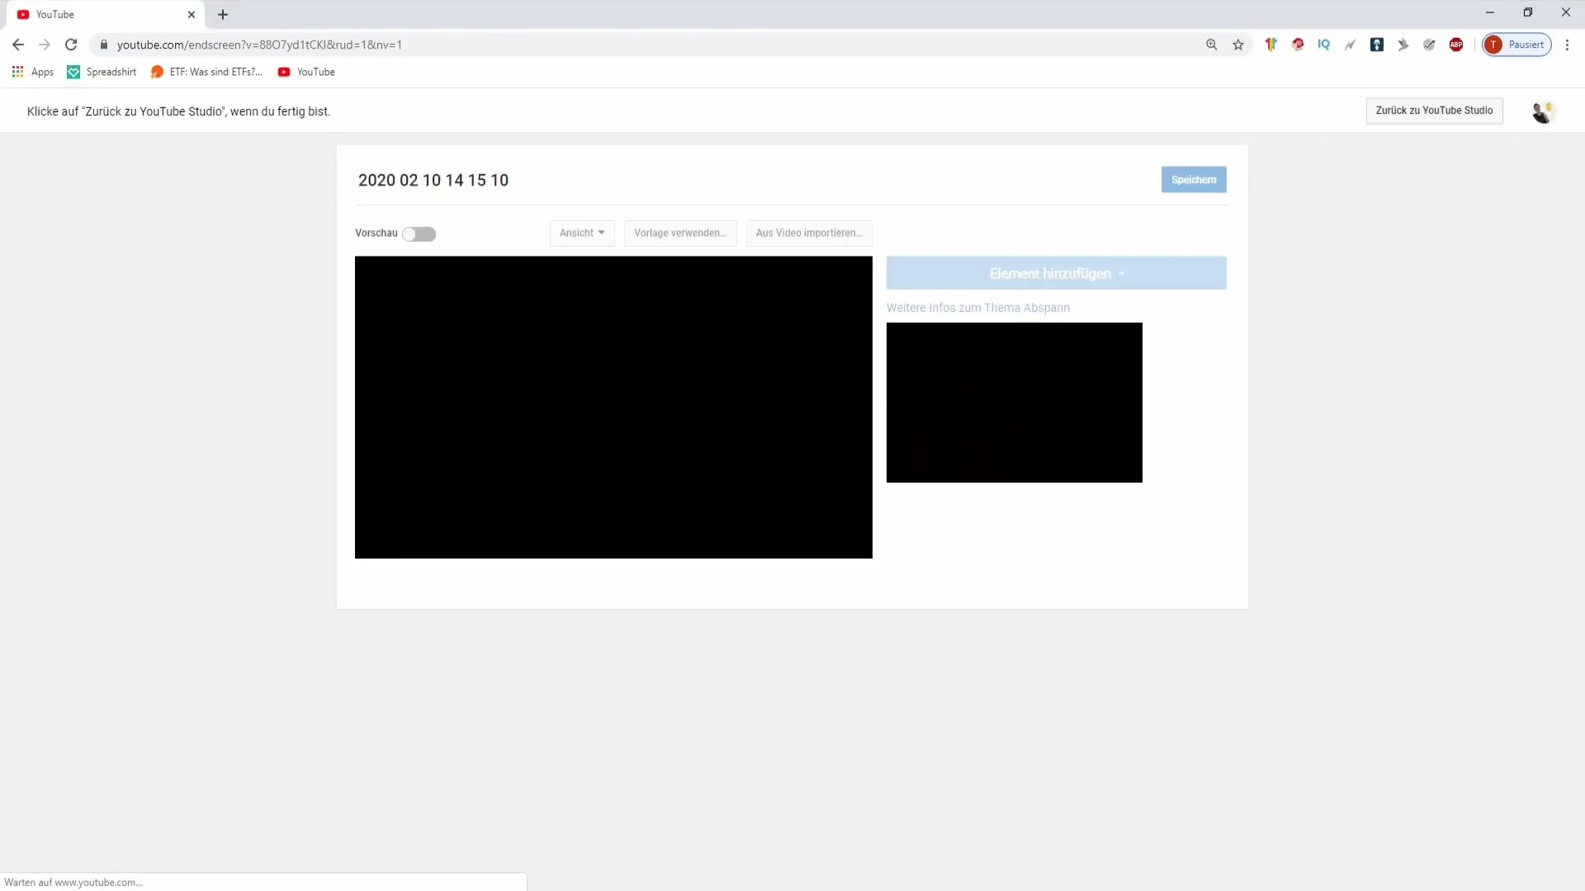Go forward with the browser arrow
Screen dimensions: 1585x891
click(45, 45)
